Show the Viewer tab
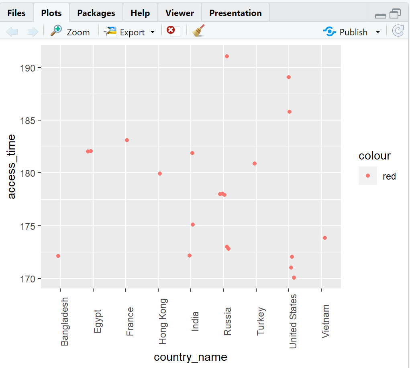Image resolution: width=410 pixels, height=368 pixels. (180, 13)
